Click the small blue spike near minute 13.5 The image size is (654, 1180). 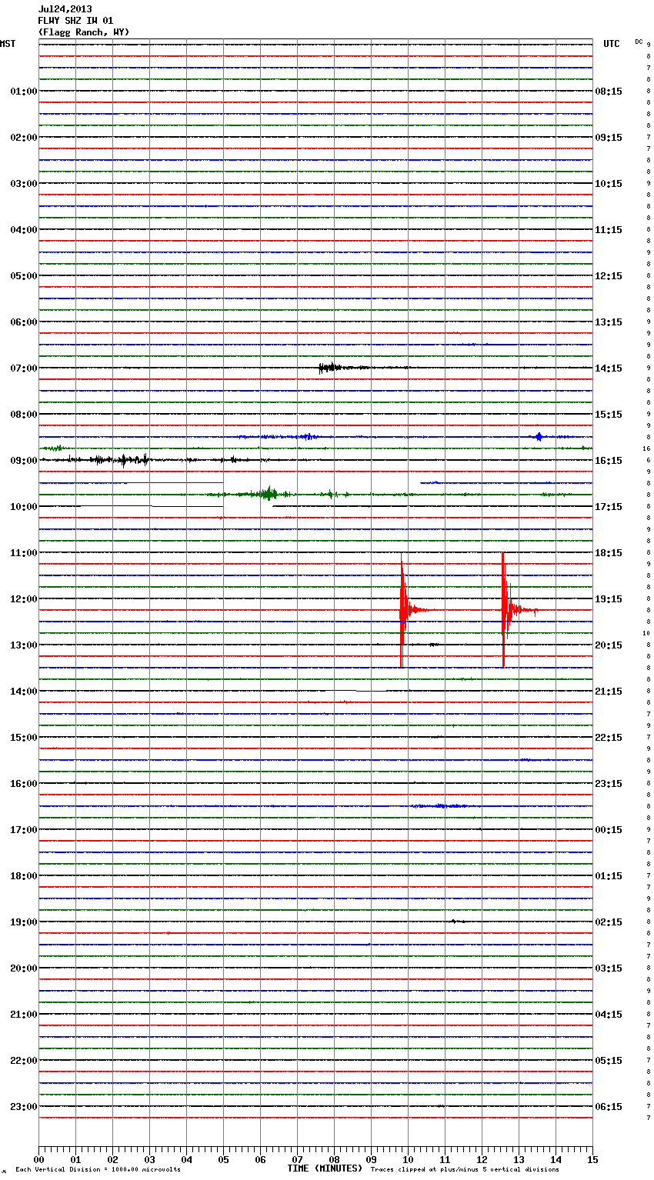click(539, 437)
